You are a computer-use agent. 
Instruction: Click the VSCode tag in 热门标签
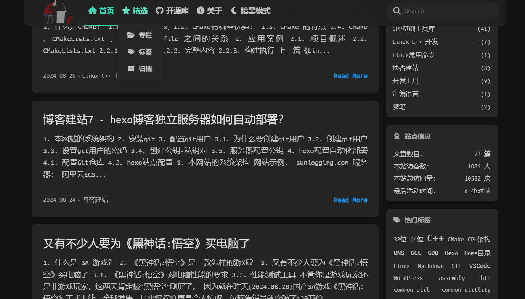coord(480,266)
